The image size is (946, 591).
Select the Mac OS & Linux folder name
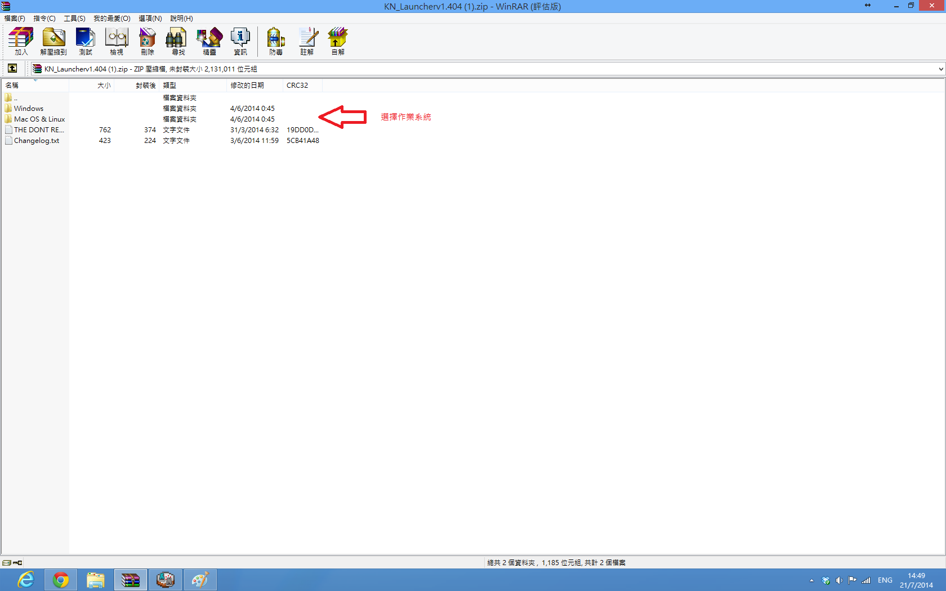(x=39, y=119)
